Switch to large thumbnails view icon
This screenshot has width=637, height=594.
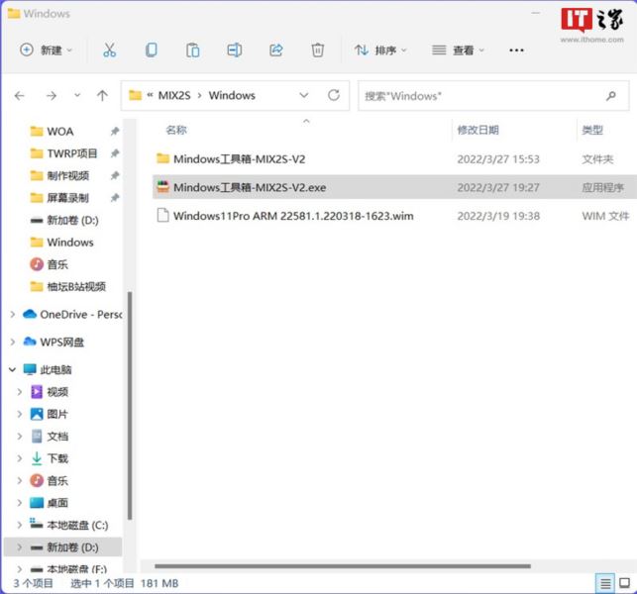coord(624,583)
